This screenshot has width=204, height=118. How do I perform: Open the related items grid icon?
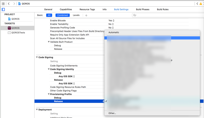tap(3, 4)
